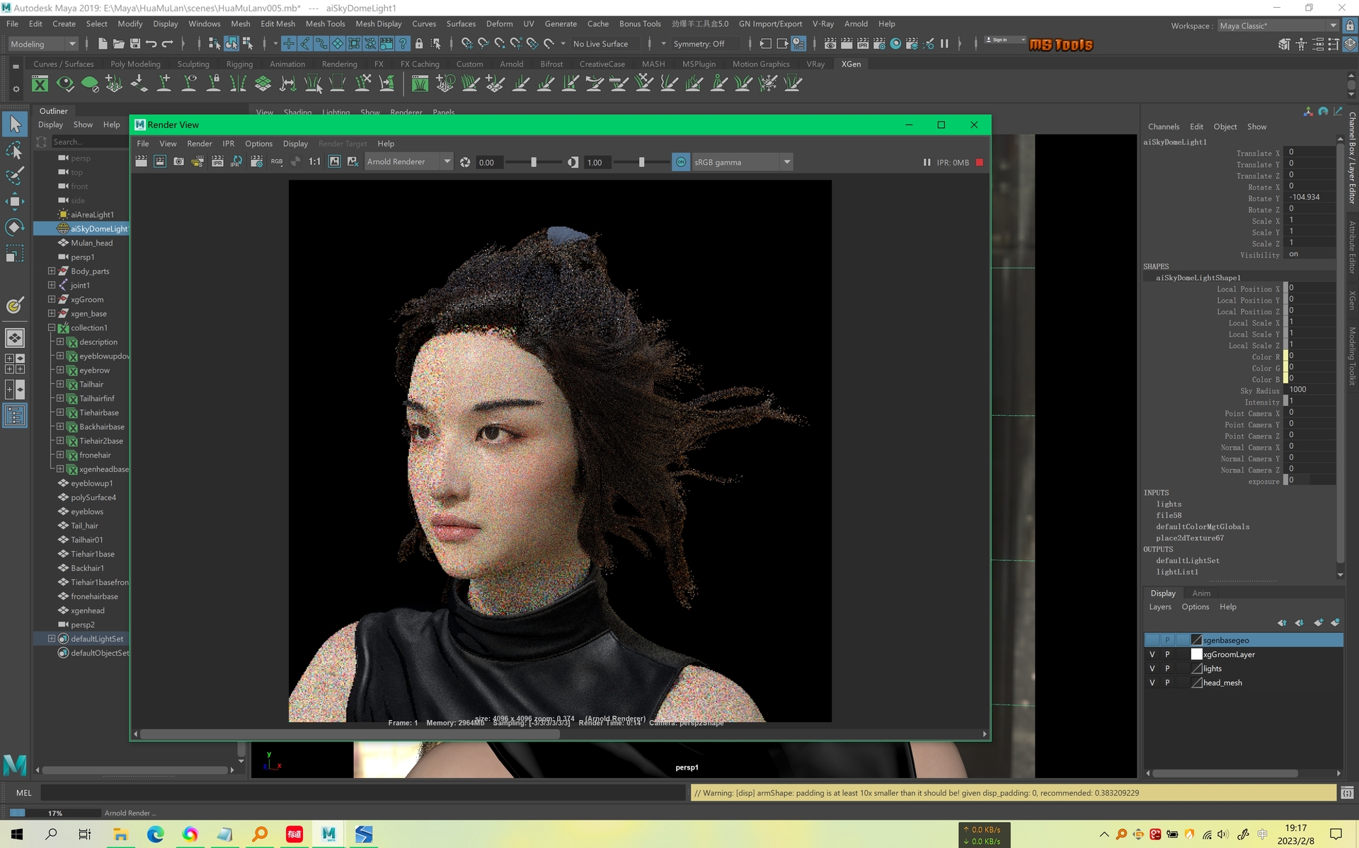The image size is (1359, 848).
Task: Toggle the P flag on the head_mesh layer
Action: [x=1168, y=683]
